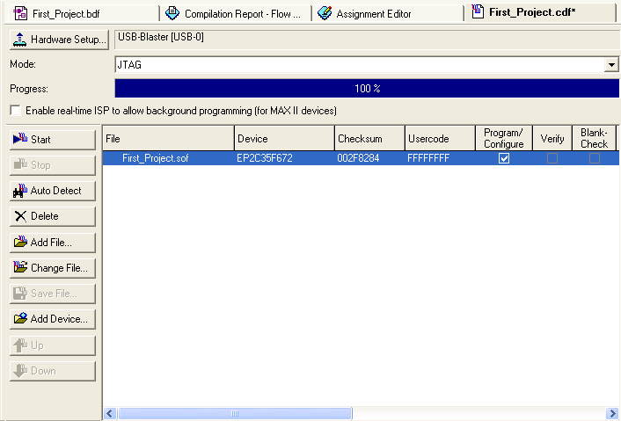Open the Add Device dialog
This screenshot has width=621, height=421.
pos(52,319)
